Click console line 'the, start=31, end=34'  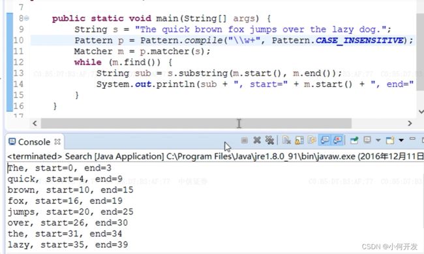65,234
